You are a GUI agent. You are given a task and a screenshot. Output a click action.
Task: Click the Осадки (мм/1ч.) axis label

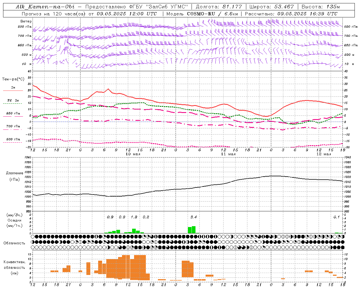point(14,220)
